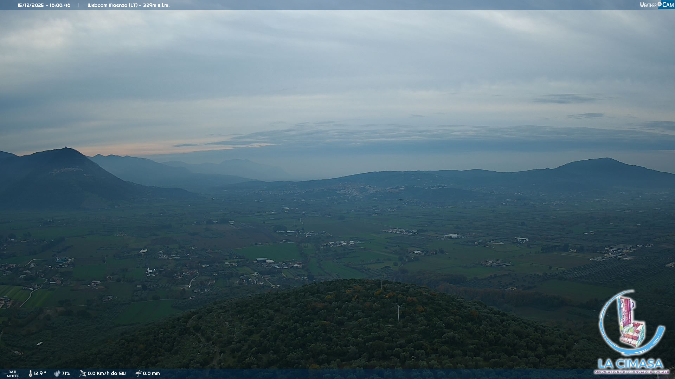Click the LA CIMASA text
675x379 pixels.
[x=631, y=363]
